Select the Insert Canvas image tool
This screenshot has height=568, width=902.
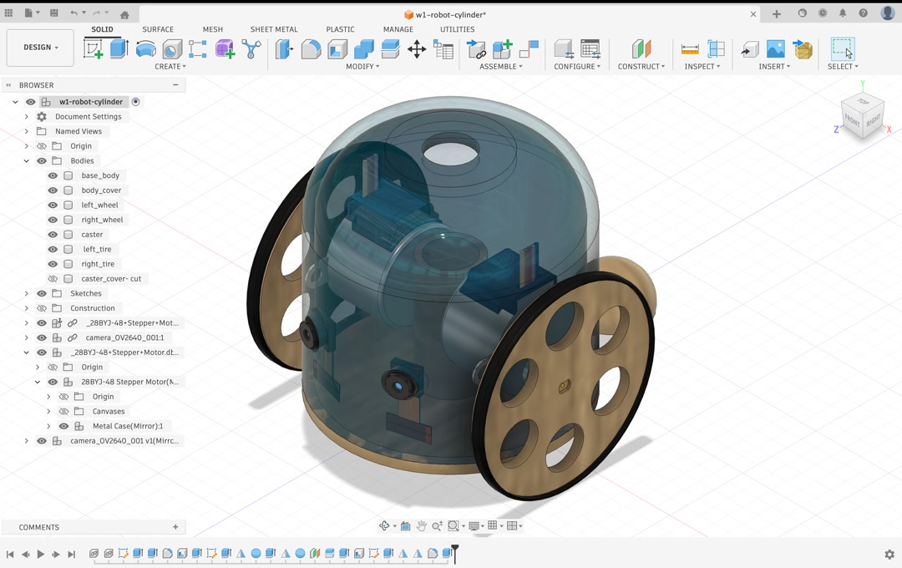(x=775, y=49)
